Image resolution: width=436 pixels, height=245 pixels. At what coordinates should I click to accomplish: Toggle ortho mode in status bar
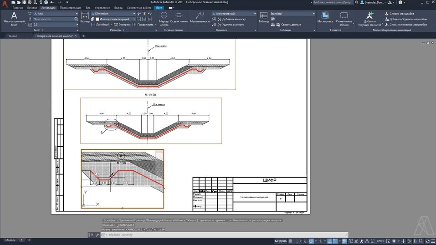click(306, 241)
